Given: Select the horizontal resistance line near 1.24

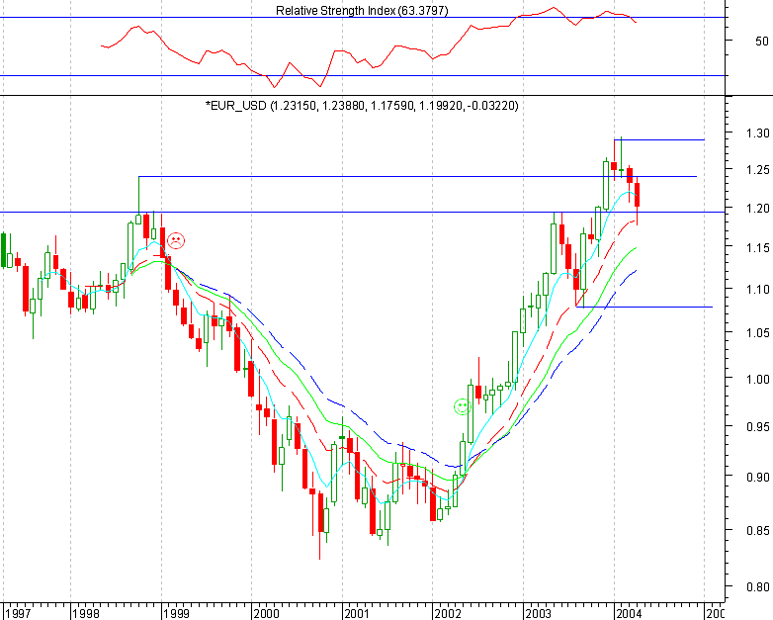Looking at the screenshot, I should point(417,176).
